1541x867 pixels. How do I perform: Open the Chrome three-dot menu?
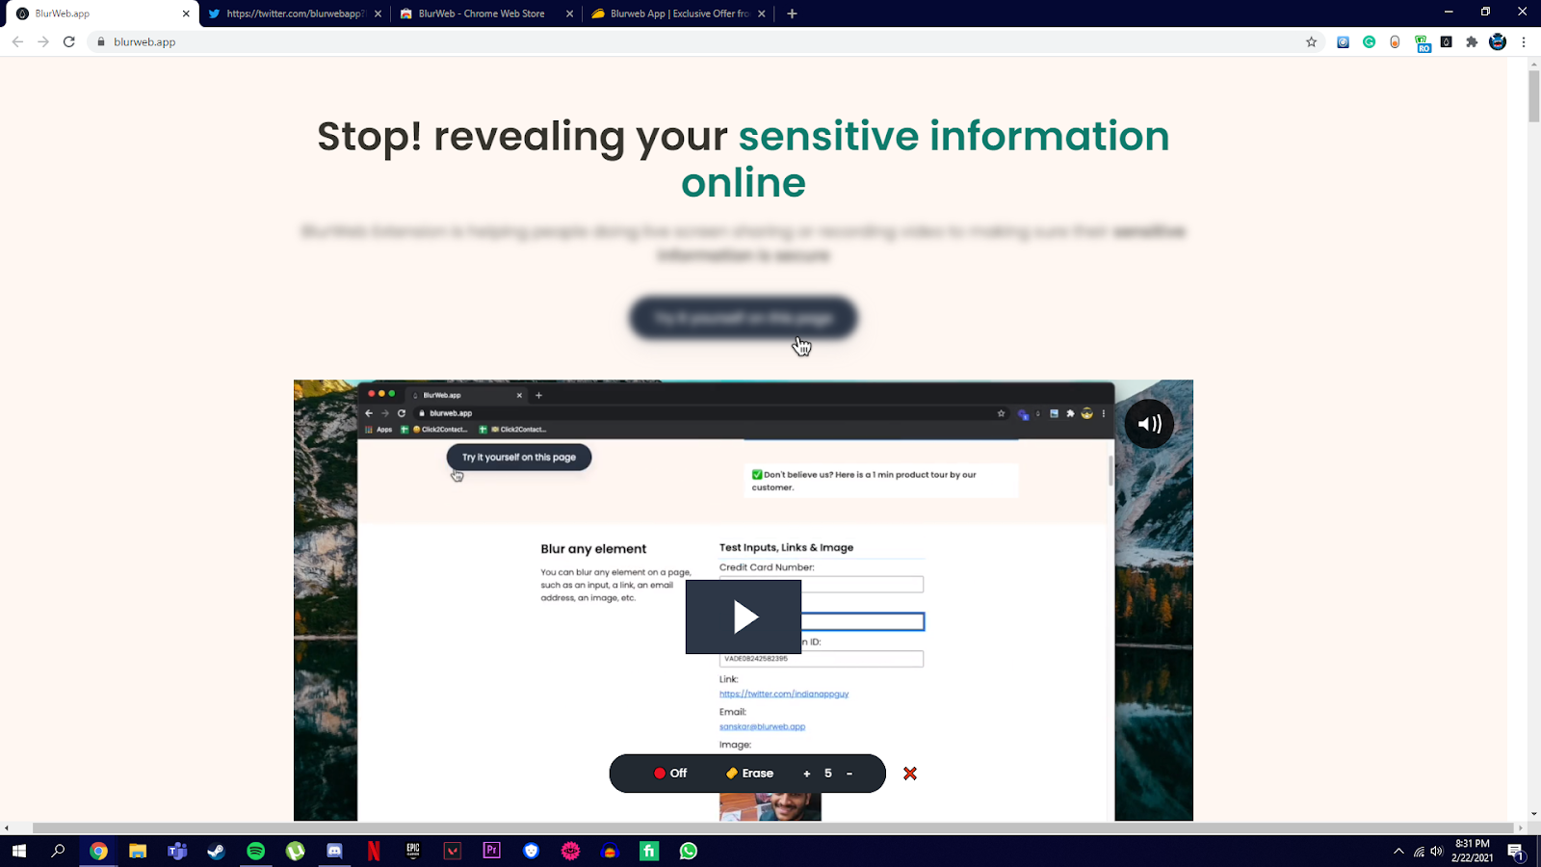pos(1524,41)
